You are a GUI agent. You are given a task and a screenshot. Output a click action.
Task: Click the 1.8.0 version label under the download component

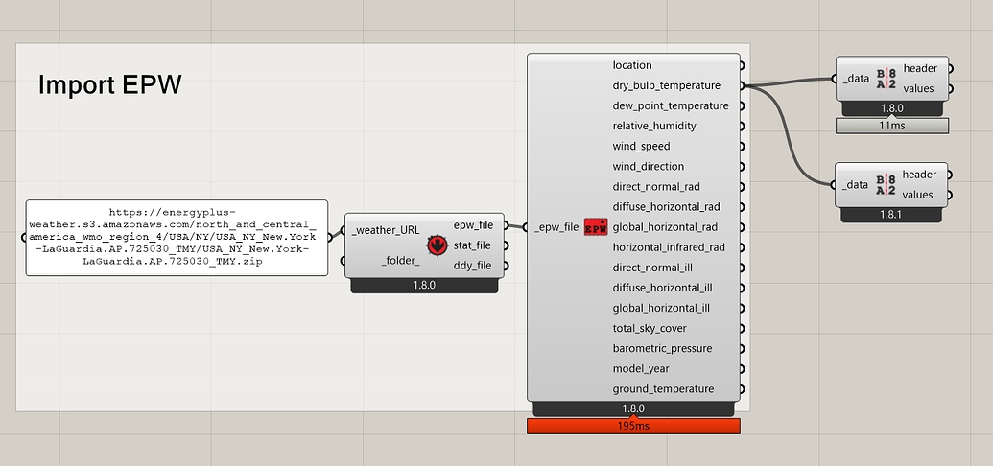coord(424,286)
